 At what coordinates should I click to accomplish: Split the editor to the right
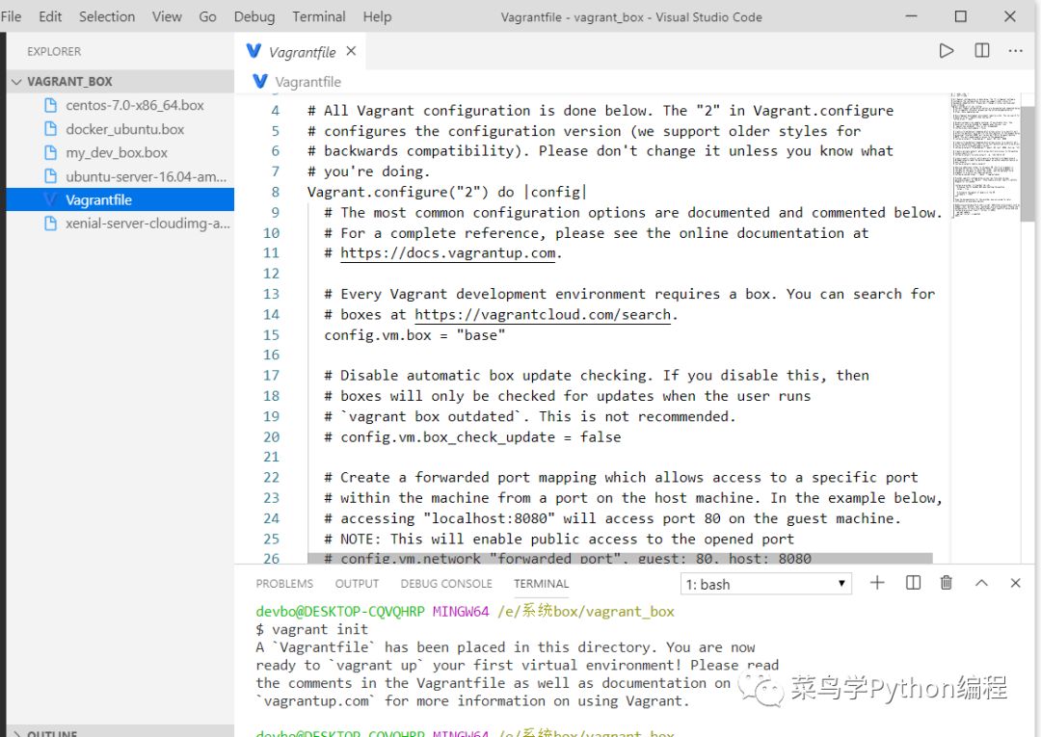[x=982, y=51]
